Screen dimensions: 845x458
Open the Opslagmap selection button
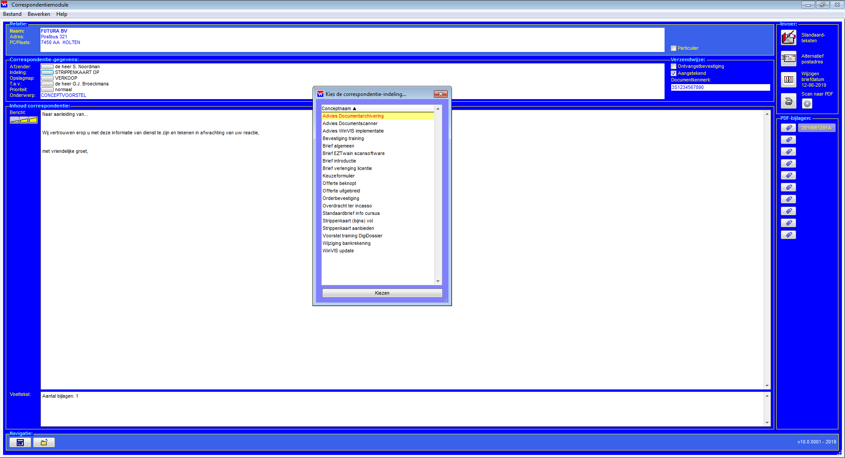pyautogui.click(x=47, y=78)
